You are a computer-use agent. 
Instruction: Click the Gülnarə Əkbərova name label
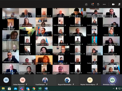26,25
